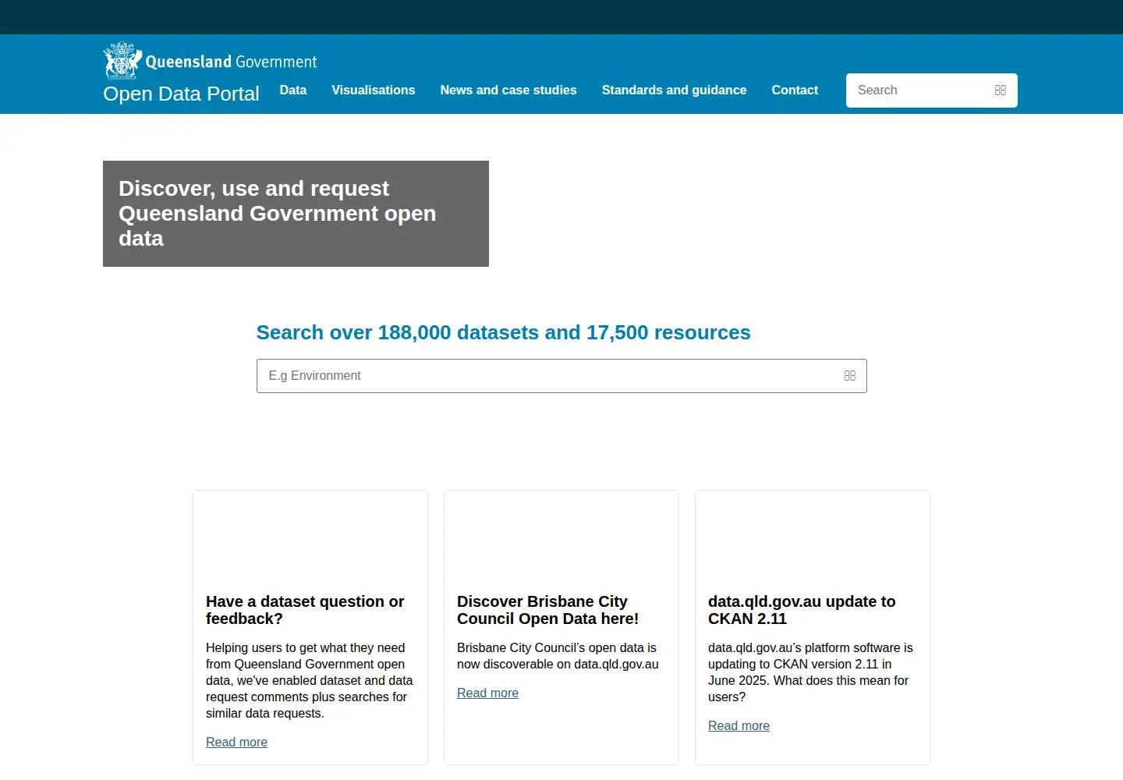Read more about CKAN 2.11 update
This screenshot has height=780, width=1123.
point(739,726)
